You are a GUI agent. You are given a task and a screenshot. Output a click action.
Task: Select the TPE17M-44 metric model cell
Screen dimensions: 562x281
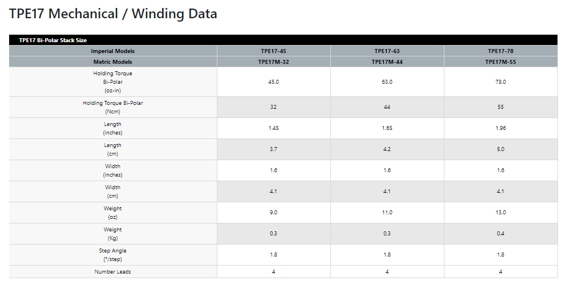click(387, 62)
